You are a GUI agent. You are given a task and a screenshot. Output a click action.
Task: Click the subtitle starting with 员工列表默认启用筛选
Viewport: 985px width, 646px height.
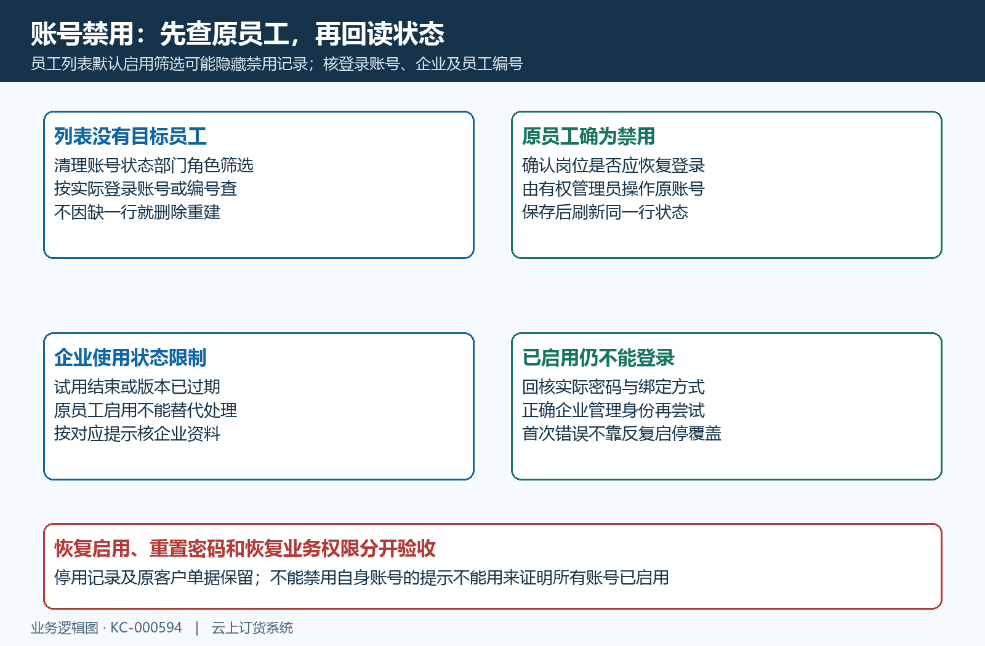pos(277,64)
